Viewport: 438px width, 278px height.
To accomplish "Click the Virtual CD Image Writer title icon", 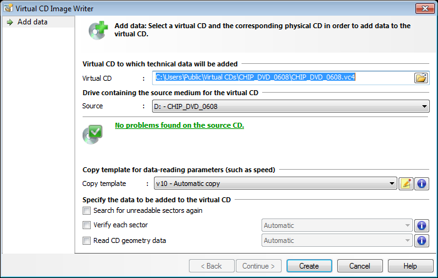I will pyautogui.click(x=7, y=7).
